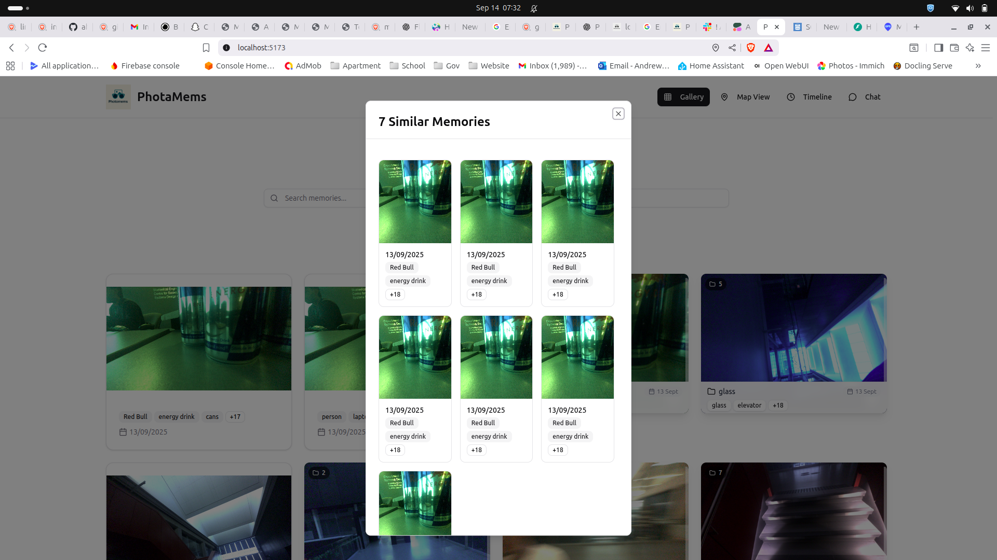
Task: Click the Red Bull tag on second memory
Action: coord(482,268)
